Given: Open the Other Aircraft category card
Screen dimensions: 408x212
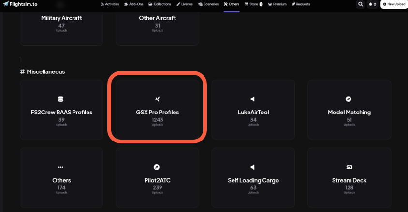Looking at the screenshot, I should pyautogui.click(x=158, y=27).
